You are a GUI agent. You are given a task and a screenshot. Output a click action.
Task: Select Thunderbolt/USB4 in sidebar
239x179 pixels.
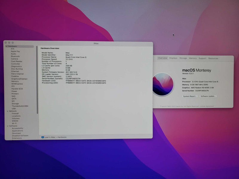click(x=20, y=106)
